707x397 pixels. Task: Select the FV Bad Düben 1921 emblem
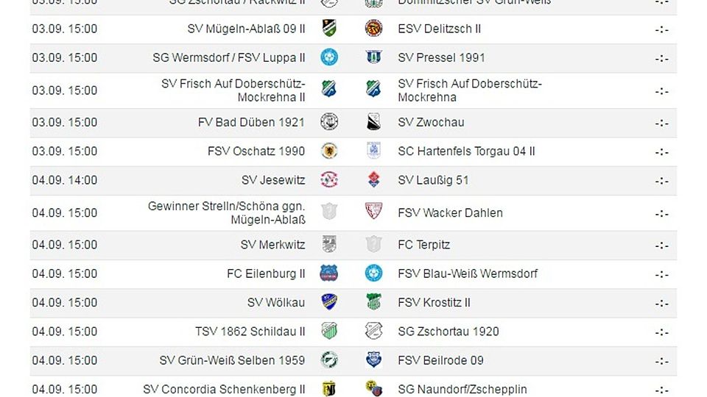click(329, 122)
